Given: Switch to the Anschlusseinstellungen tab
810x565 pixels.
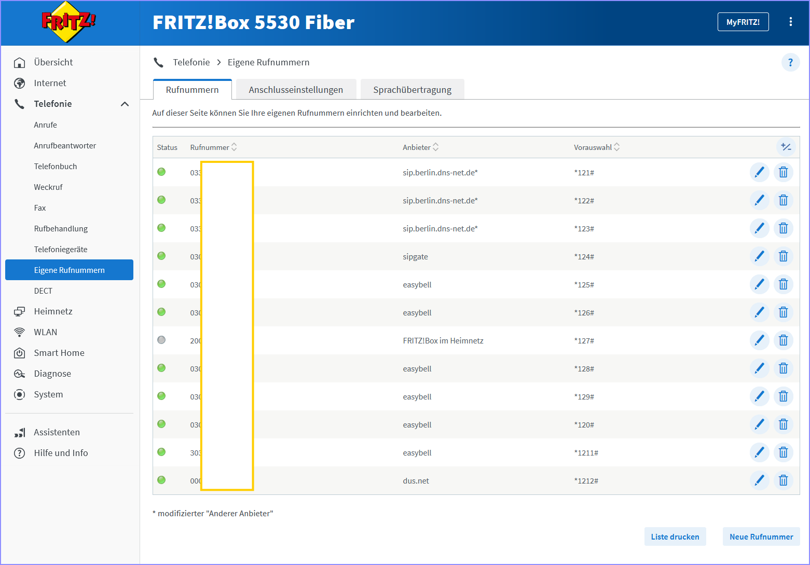Looking at the screenshot, I should click(x=296, y=89).
